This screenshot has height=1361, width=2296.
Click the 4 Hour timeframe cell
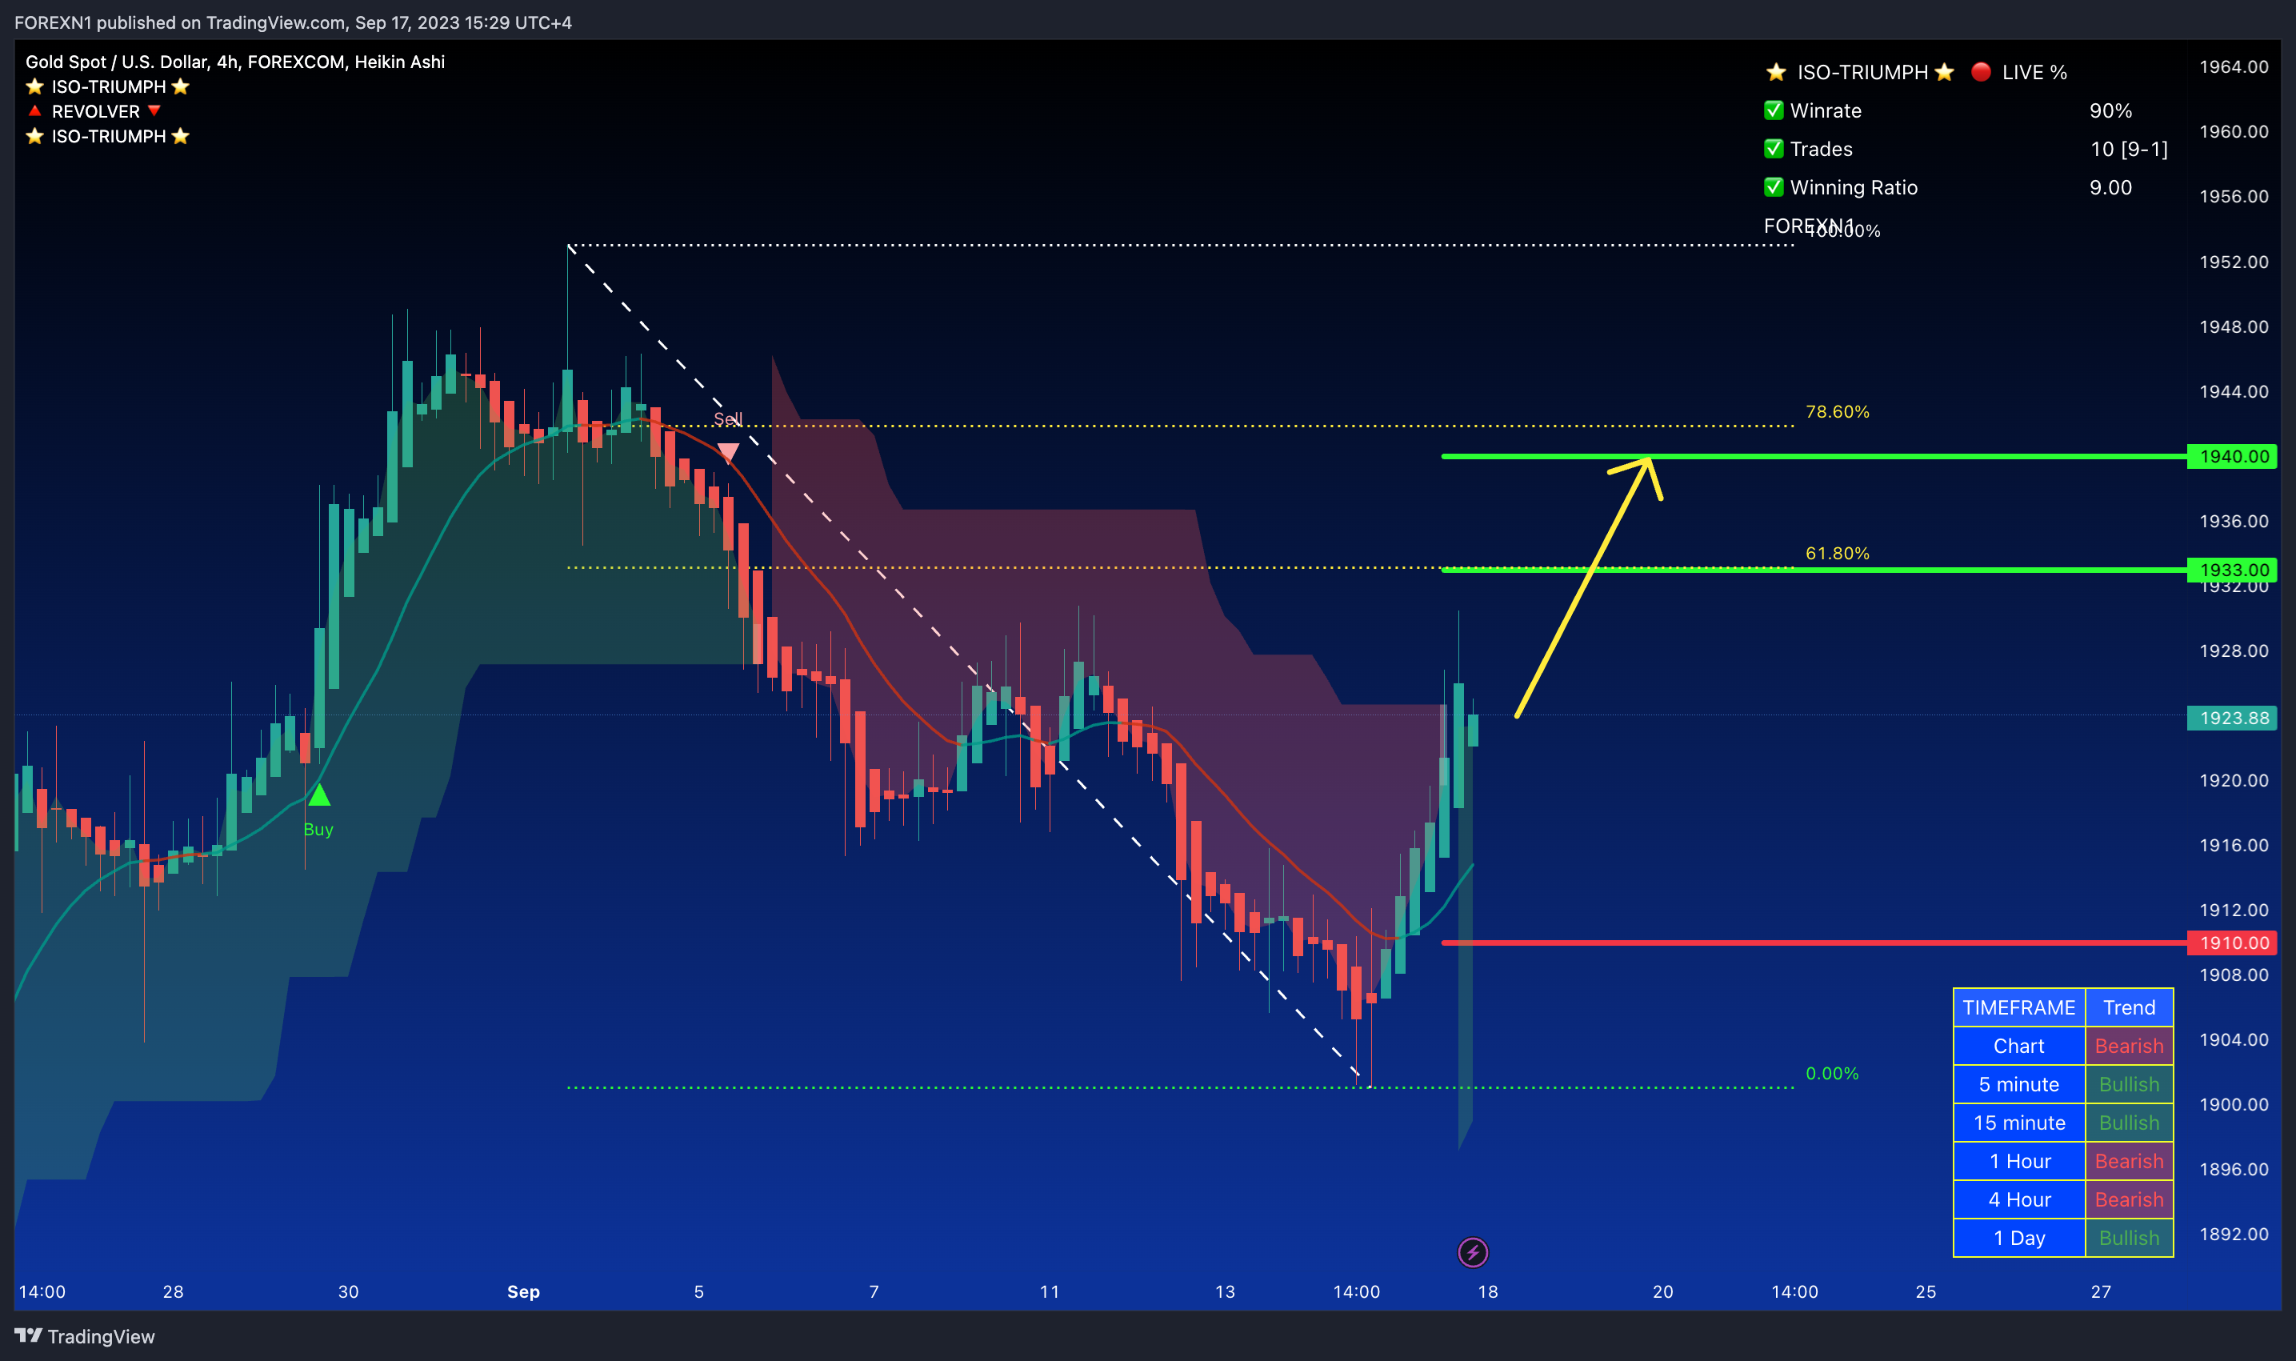click(2019, 1199)
